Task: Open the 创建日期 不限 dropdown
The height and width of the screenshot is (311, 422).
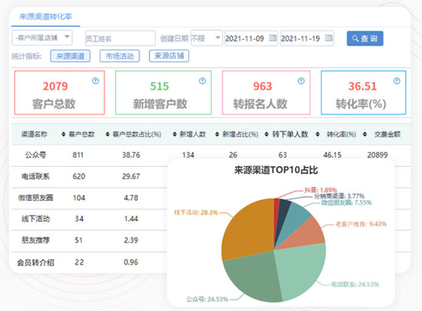Action: (206, 38)
